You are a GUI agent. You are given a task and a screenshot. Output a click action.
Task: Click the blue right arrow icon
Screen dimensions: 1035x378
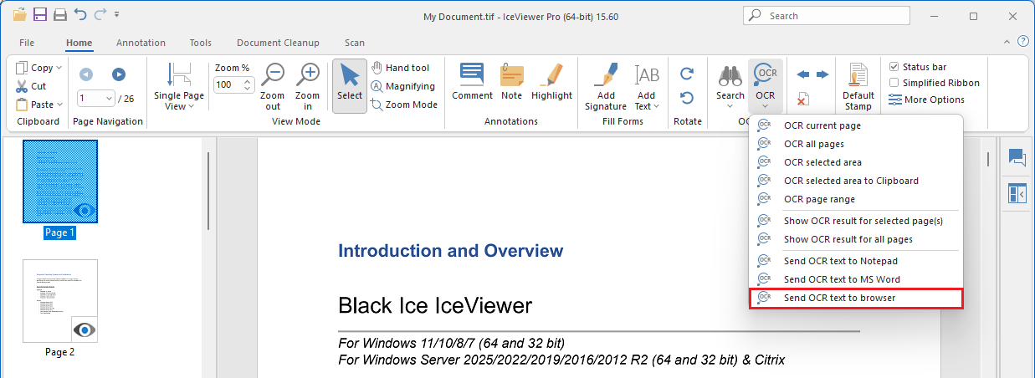click(822, 74)
